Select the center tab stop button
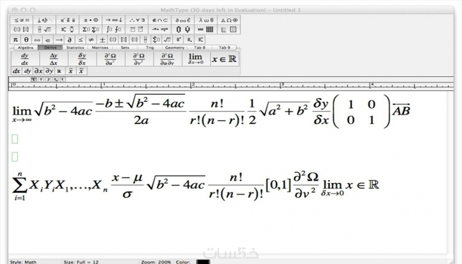 coord(41,79)
